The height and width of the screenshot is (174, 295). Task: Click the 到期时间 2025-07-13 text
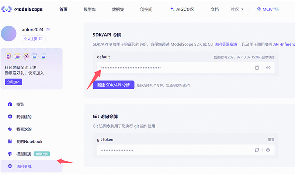pos(237,57)
